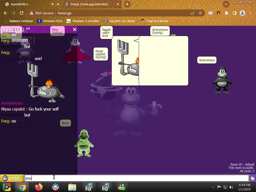Click the Ferg typing name tag

[57, 31]
